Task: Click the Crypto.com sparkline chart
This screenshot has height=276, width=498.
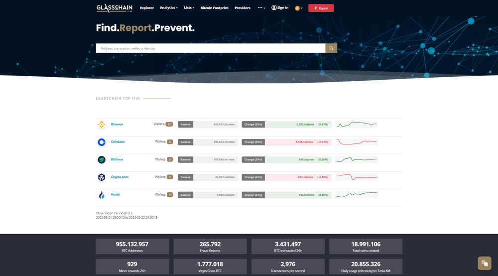Action: coord(357,177)
